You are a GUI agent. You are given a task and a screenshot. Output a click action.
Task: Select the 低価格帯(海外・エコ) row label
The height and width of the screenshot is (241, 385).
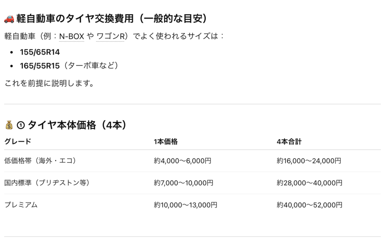[40, 161]
